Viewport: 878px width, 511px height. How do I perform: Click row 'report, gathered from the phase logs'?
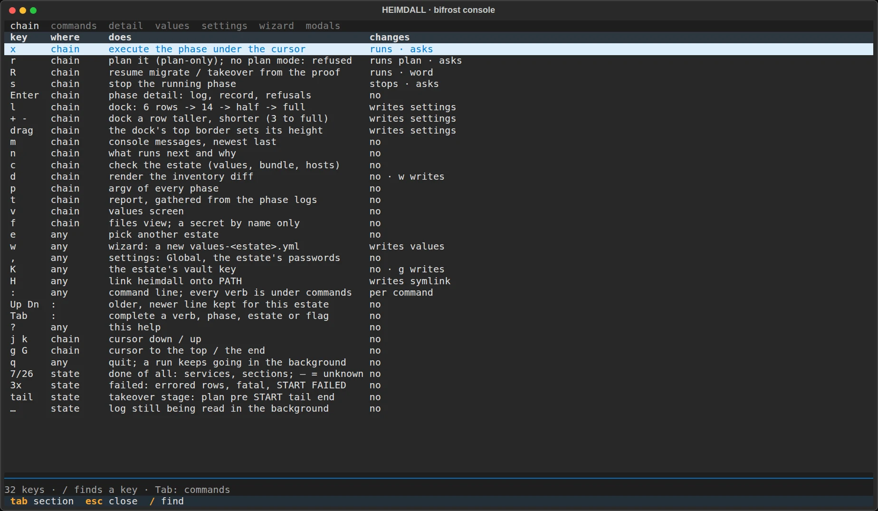click(439, 200)
